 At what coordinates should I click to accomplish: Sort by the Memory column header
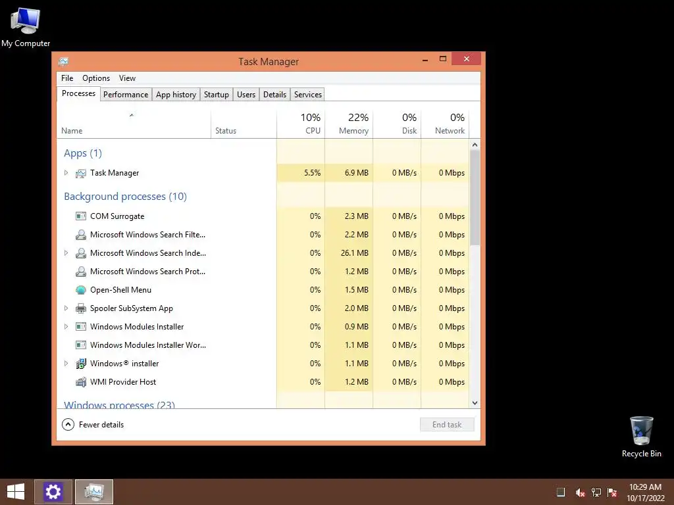point(349,124)
